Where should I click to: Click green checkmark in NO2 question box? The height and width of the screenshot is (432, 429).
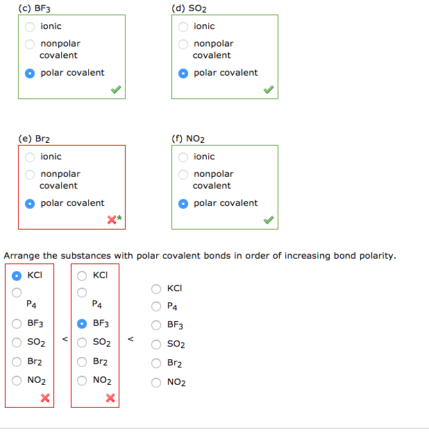269,220
